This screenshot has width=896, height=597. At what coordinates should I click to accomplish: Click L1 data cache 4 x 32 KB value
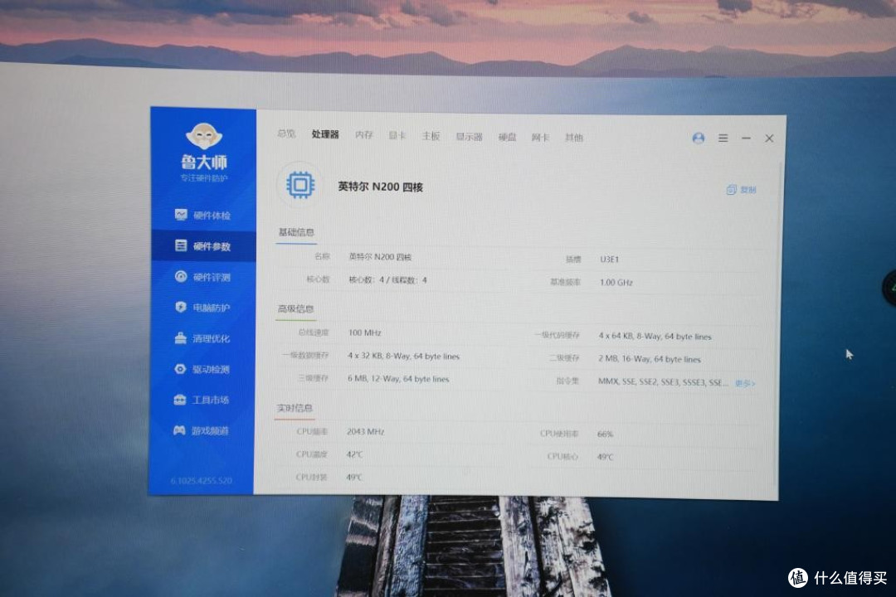(x=403, y=356)
